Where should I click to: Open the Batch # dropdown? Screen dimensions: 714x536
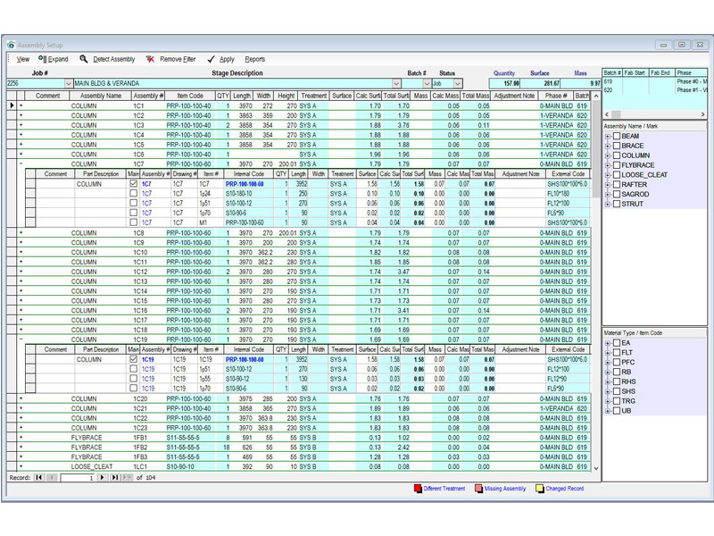(427, 83)
